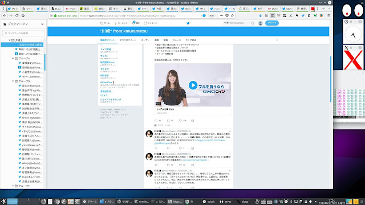The width and height of the screenshot is (365, 205).
Task: Collapse the グループC bookmark folder
Action: point(13,186)
